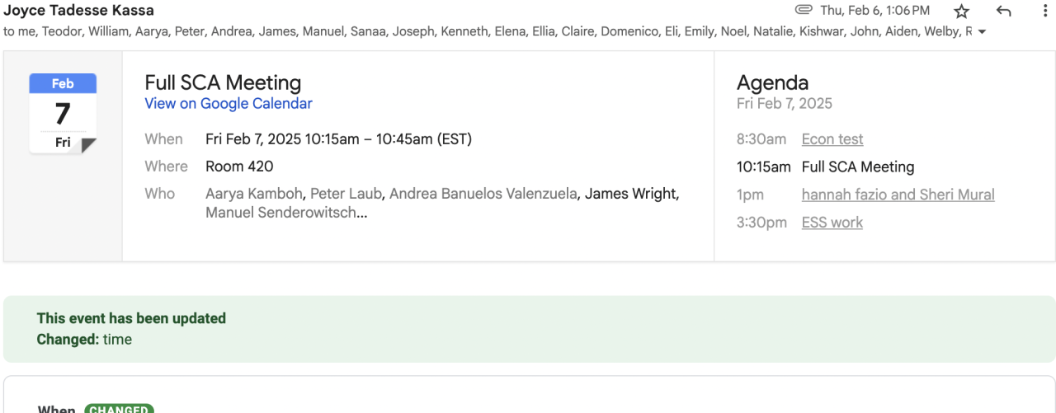Click sender name Joyce Tadesse Kassa
The width and height of the screenshot is (1056, 413).
(79, 11)
